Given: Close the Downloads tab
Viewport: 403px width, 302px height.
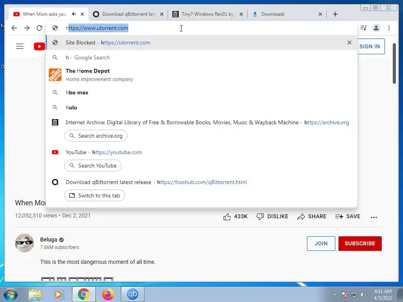Looking at the screenshot, I should pos(320,14).
